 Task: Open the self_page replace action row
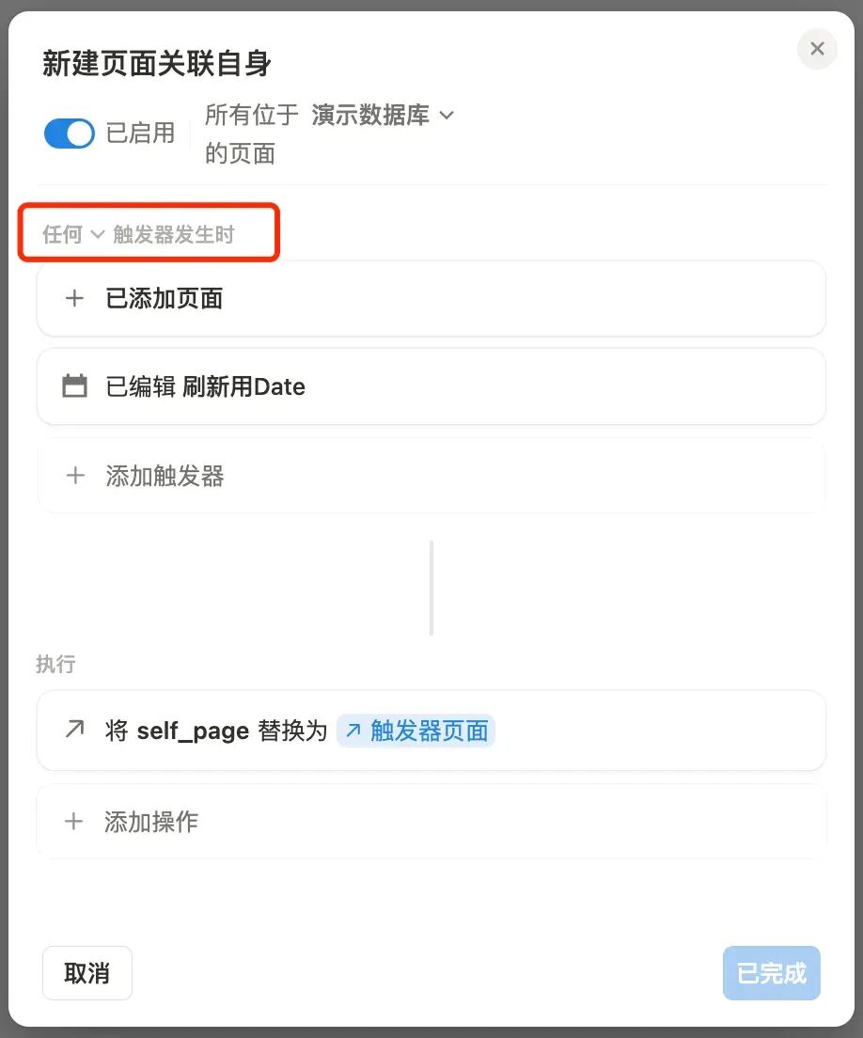click(x=431, y=731)
